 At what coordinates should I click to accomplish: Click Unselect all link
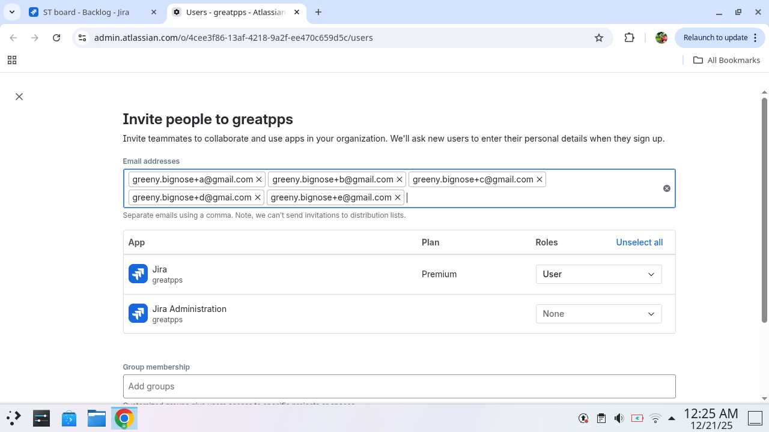coord(639,242)
